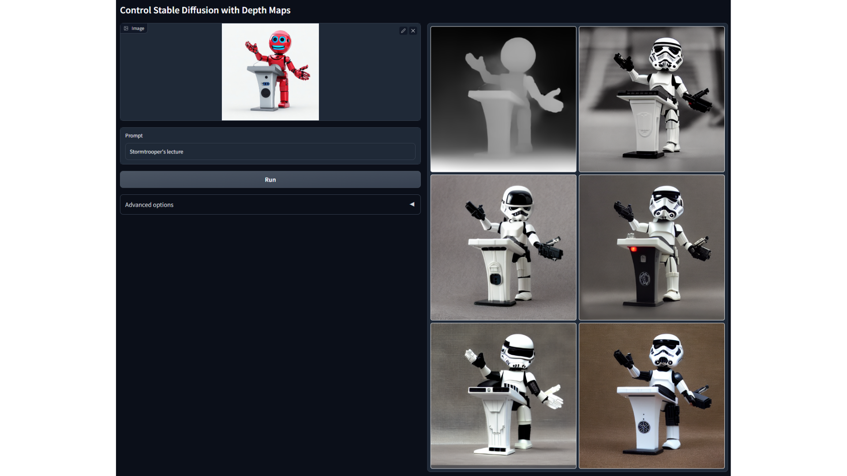Open the black-and-white stormtrooper result with blurred background
Image resolution: width=847 pixels, height=476 pixels.
(652, 99)
